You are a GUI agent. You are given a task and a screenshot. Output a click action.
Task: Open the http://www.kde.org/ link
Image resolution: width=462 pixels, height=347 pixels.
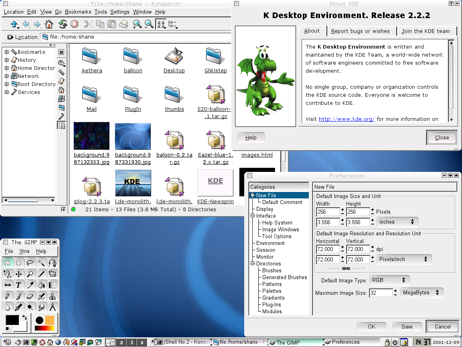click(346, 119)
